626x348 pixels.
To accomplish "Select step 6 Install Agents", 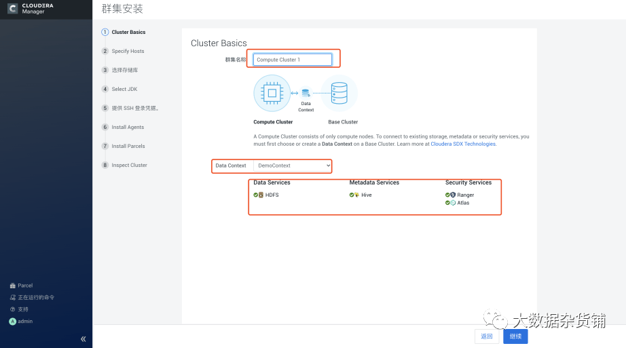I will 123,127.
